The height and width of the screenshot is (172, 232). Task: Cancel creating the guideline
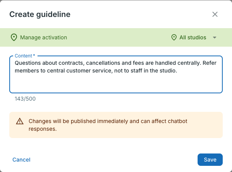click(x=21, y=160)
